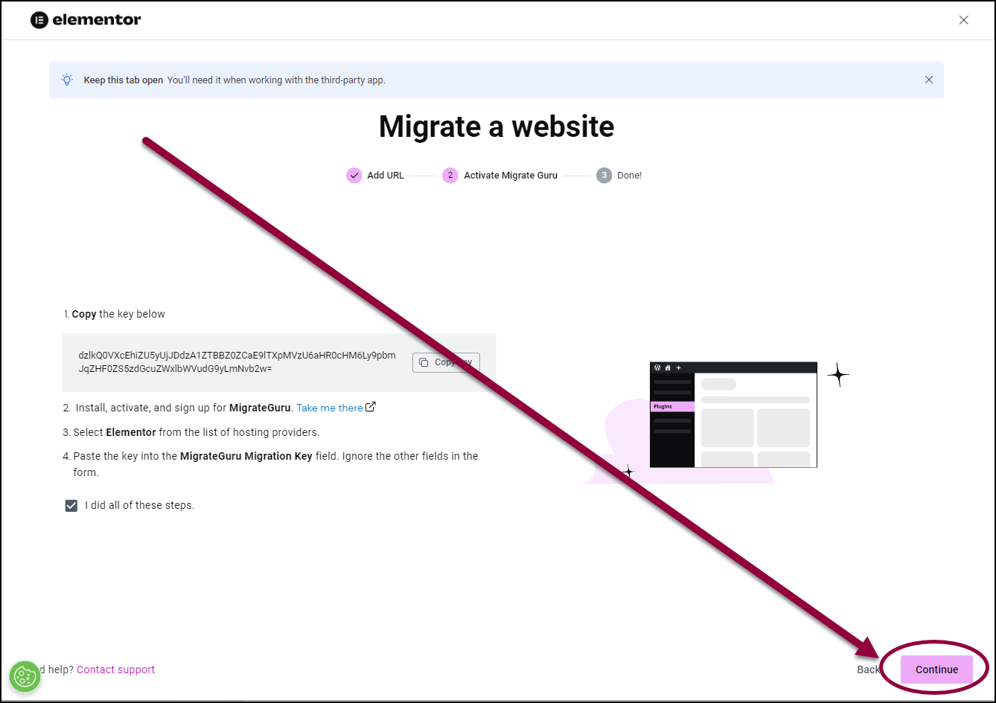Image resolution: width=996 pixels, height=703 pixels.
Task: Click the Plugins item in the illustration
Action: (671, 406)
